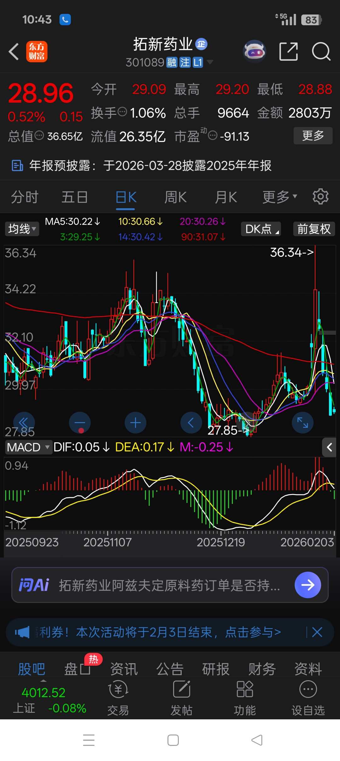Viewport: 340px width, 761px height.
Task: Open 功能 functions grid icon
Action: point(245,698)
